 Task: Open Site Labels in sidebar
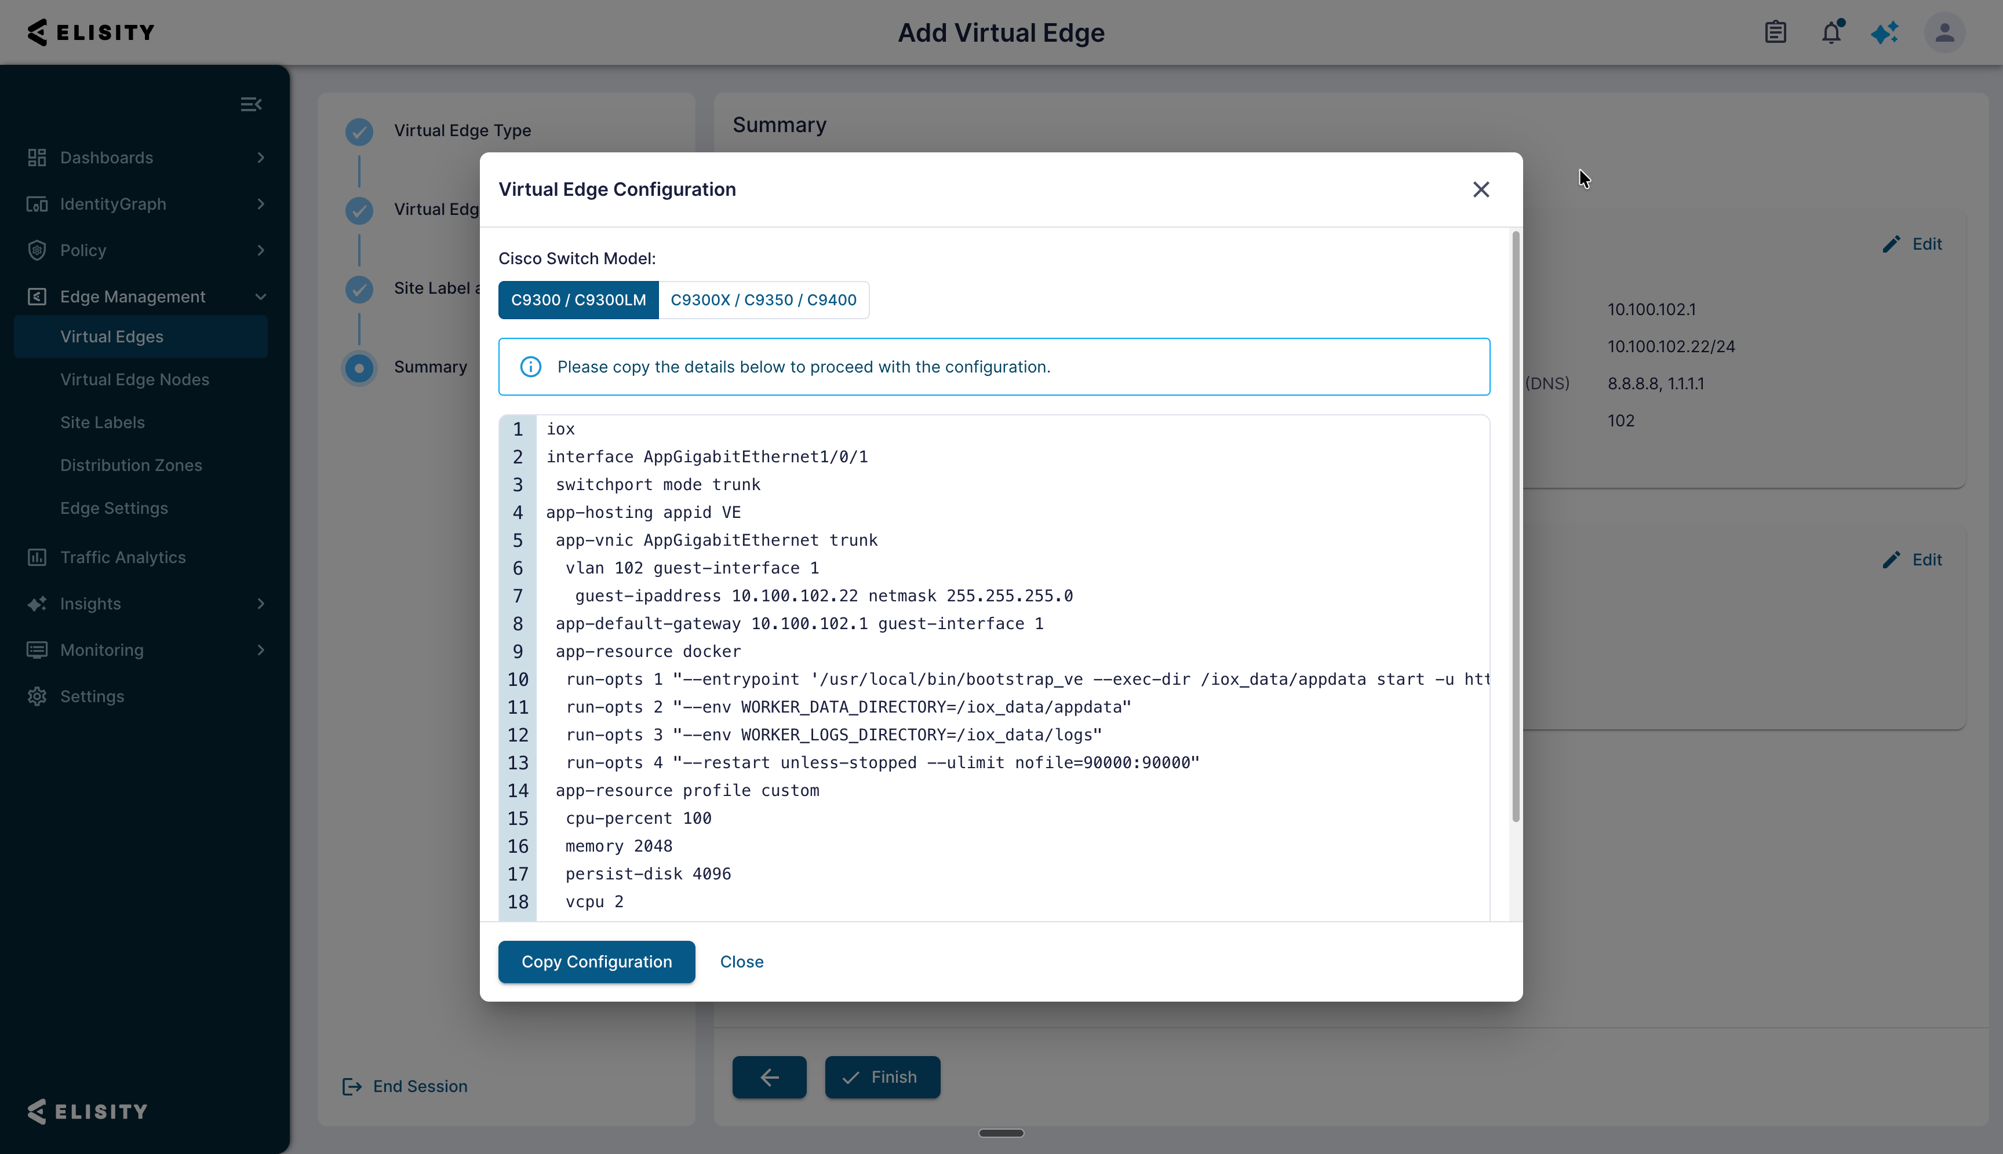(102, 422)
